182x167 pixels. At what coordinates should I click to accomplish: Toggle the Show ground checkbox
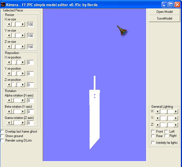(x=2, y=136)
